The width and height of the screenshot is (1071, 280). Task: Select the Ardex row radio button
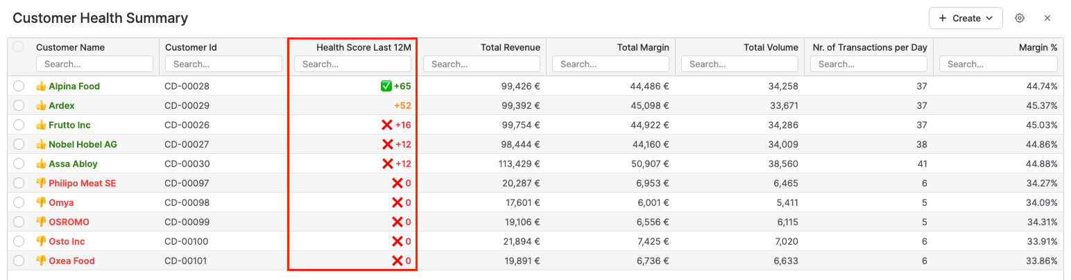[19, 106]
